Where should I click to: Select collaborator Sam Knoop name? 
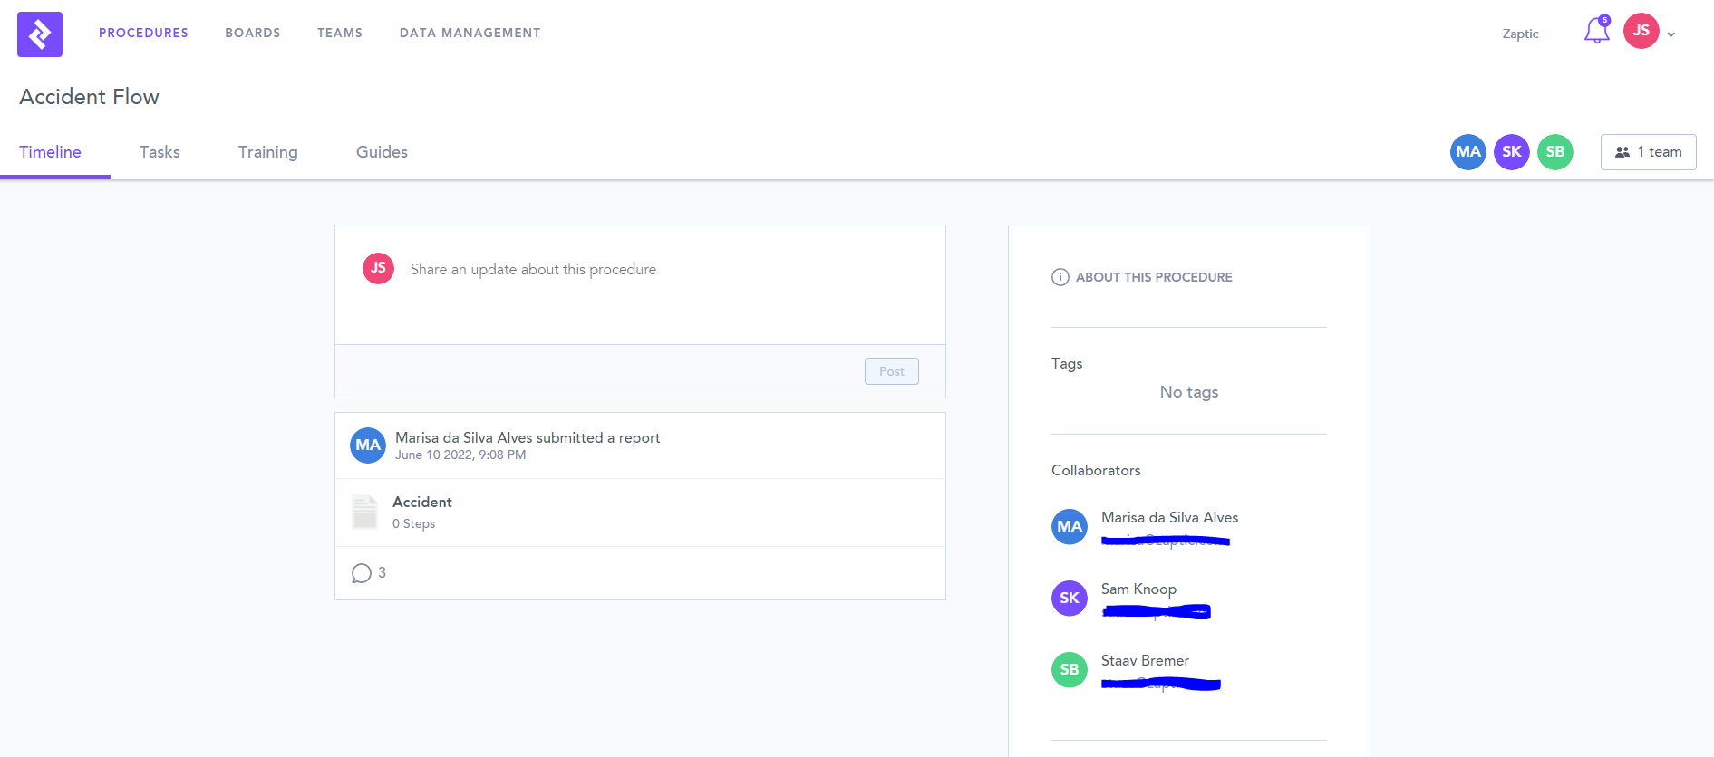click(x=1138, y=589)
